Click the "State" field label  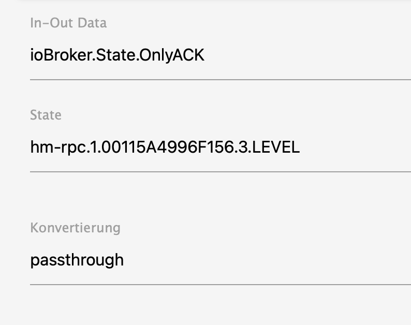click(46, 115)
